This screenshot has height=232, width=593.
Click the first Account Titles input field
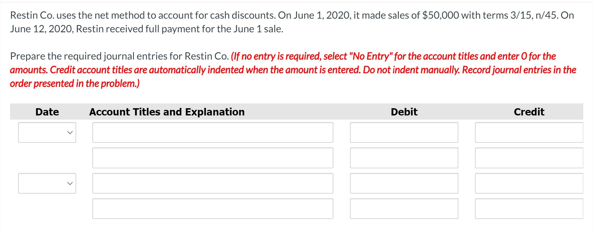coord(213,133)
